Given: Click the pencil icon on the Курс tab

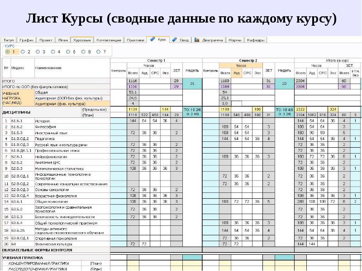Looking at the screenshot, I should (152, 40).
